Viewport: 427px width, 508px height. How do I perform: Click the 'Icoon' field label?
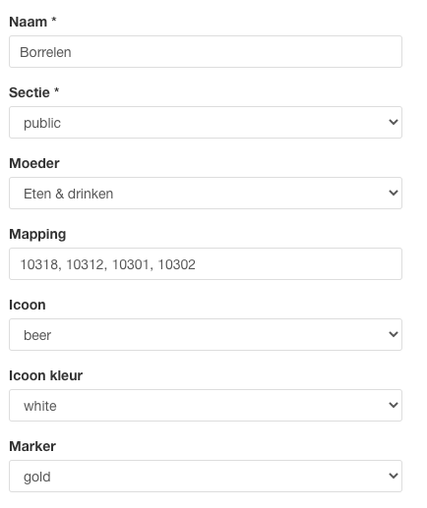click(28, 305)
